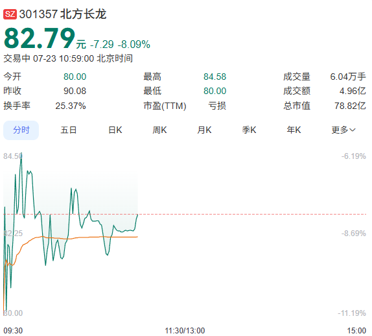This screenshot has width=372, height=336.
Task: Click the 09:30 time axis label
Action: coord(13,331)
